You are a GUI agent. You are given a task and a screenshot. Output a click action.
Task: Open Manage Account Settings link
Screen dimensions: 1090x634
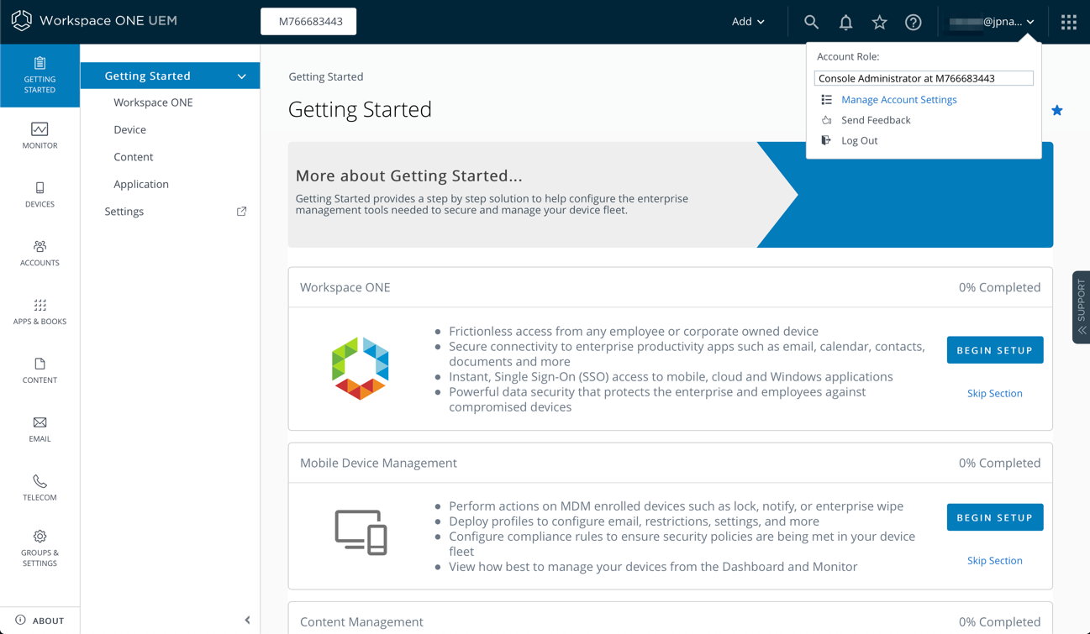898,100
